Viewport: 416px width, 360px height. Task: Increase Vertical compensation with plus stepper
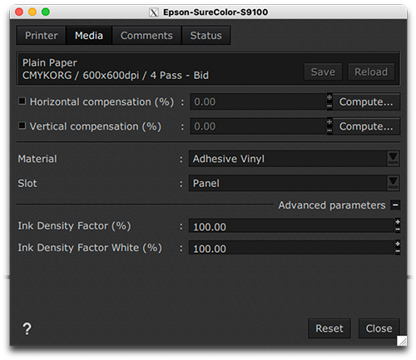tap(329, 122)
